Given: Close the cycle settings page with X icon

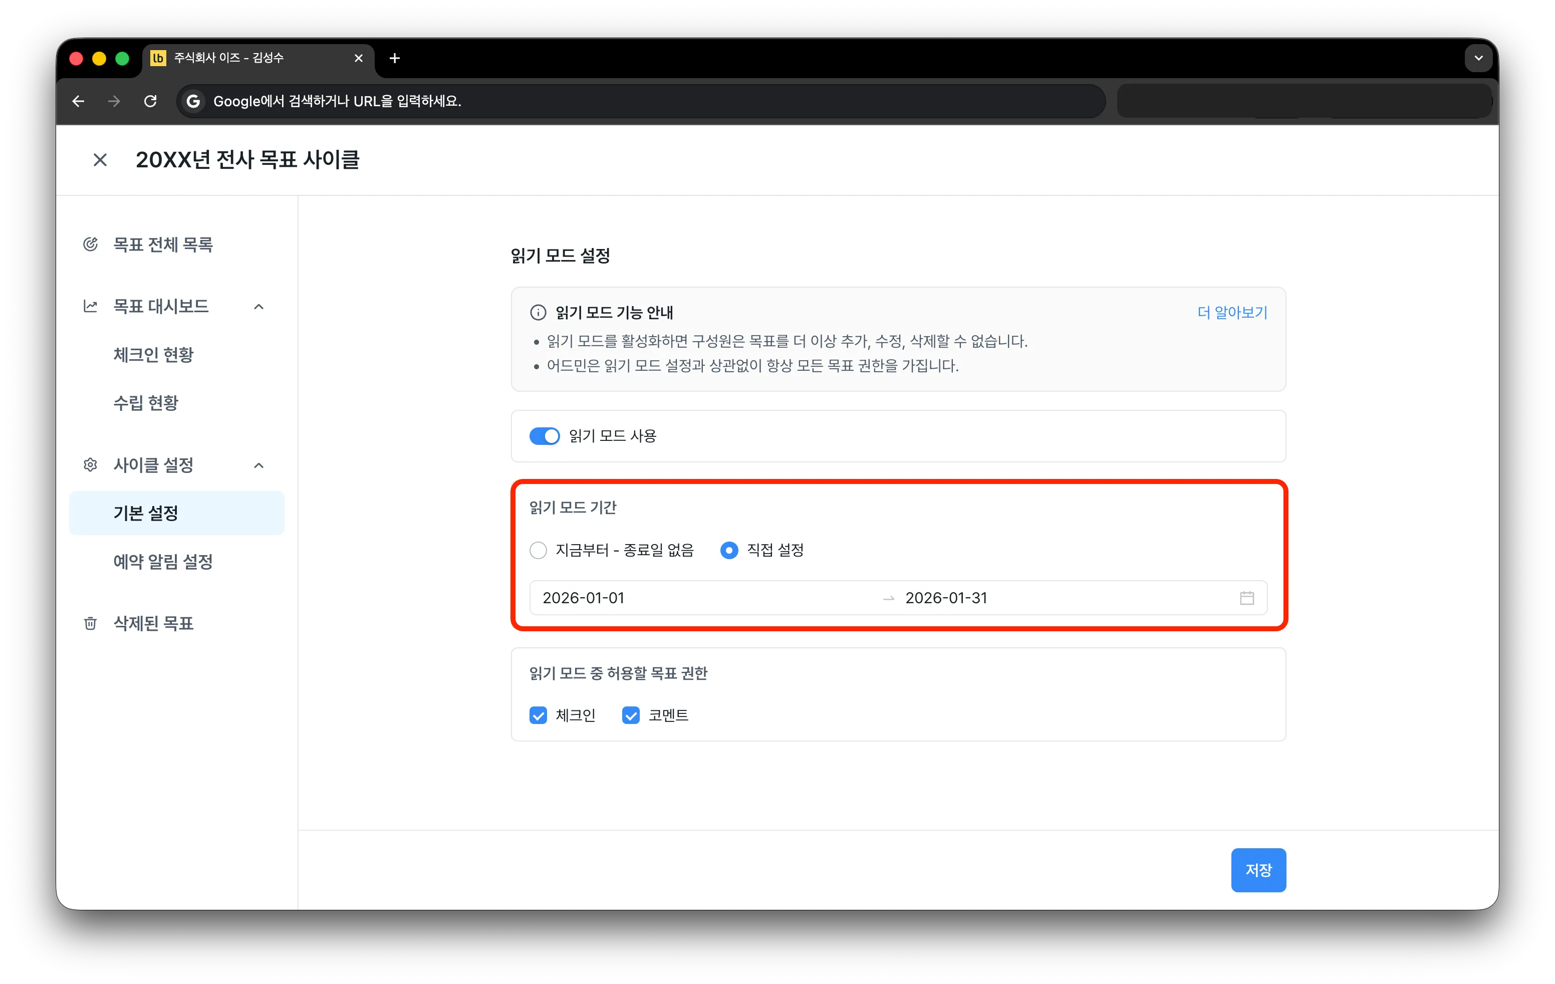Looking at the screenshot, I should [100, 159].
